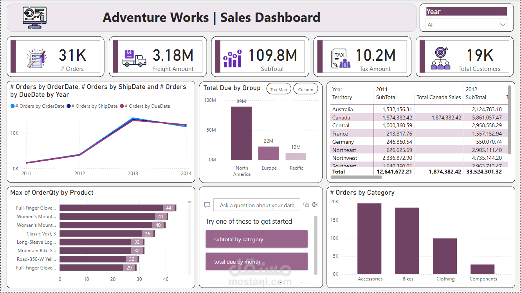
Task: Click the TAX document icon
Action: coord(341,59)
